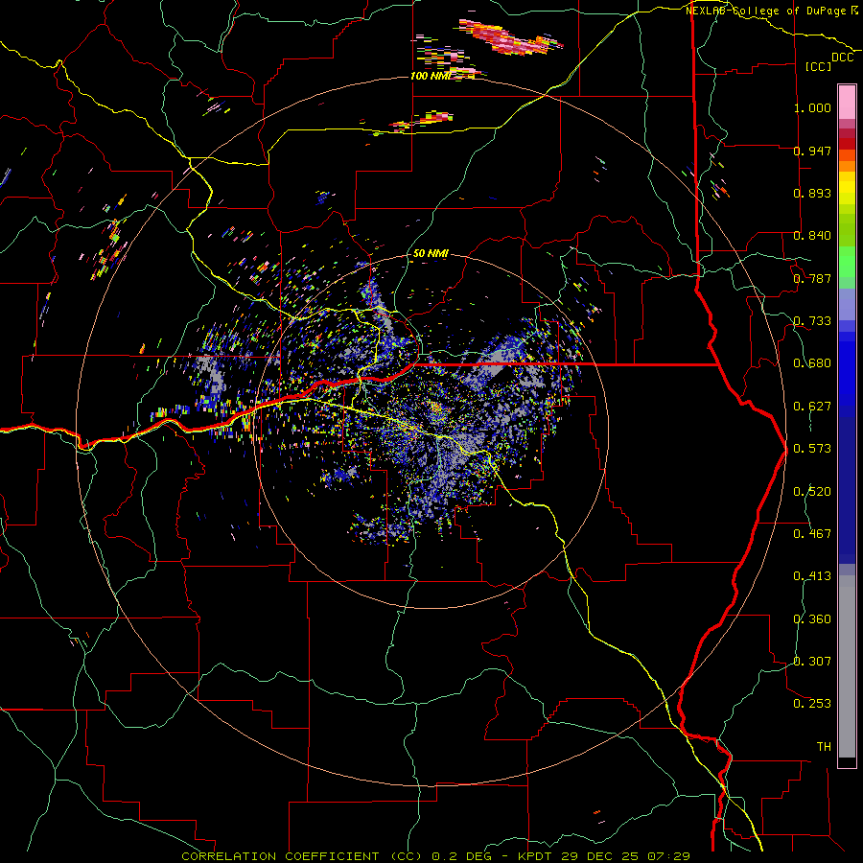Select the 0.947 scale value
Image resolution: width=863 pixels, height=863 pixels.
(x=812, y=151)
